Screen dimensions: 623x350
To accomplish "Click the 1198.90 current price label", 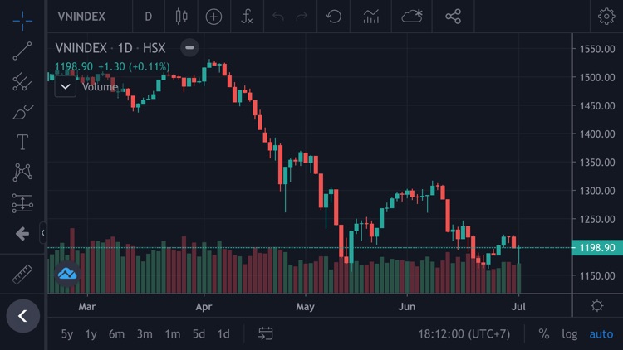I will pos(597,248).
